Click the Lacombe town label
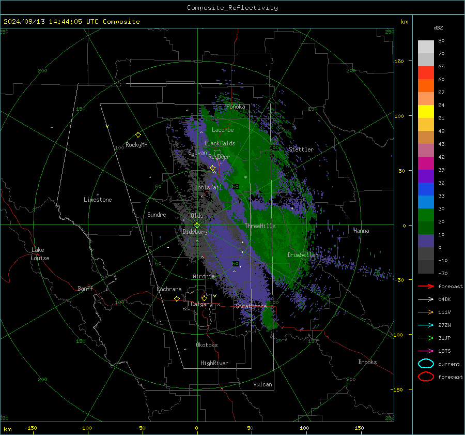 223,130
